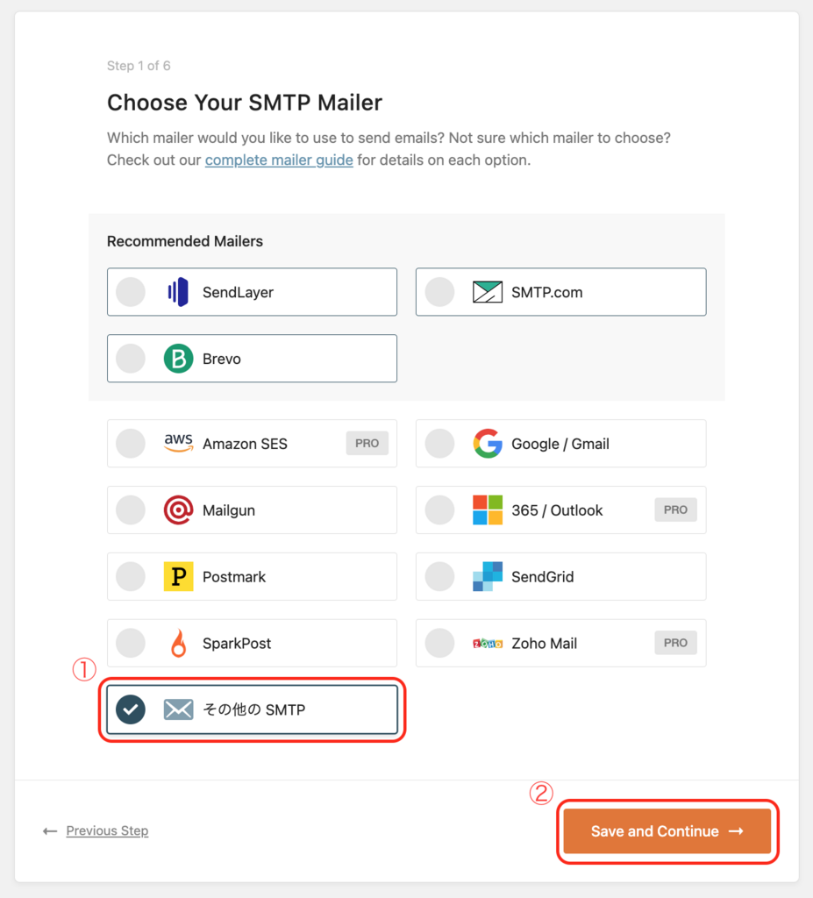Click the red Mailgun at-sign logo
Screen dimensions: 813x898
click(178, 510)
